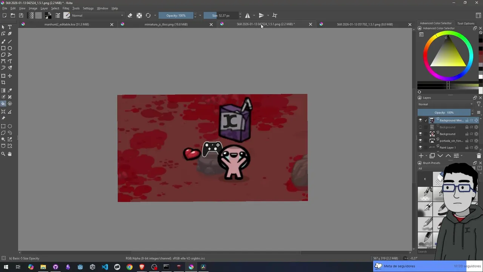This screenshot has height=272, width=483.
Task: Switch to miniatura_jc_tboi.png document tab
Action: tap(166, 24)
